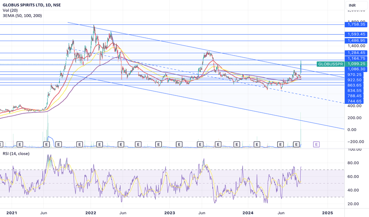This screenshot has height=217, width=369.
Task: Select the 1,086.30 horizontal line label
Action: click(x=356, y=69)
